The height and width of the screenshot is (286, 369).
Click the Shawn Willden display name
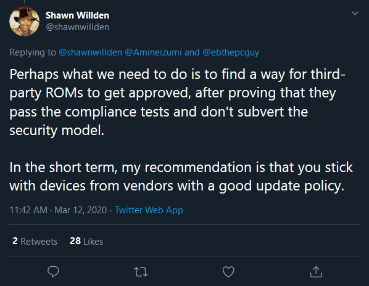77,15
